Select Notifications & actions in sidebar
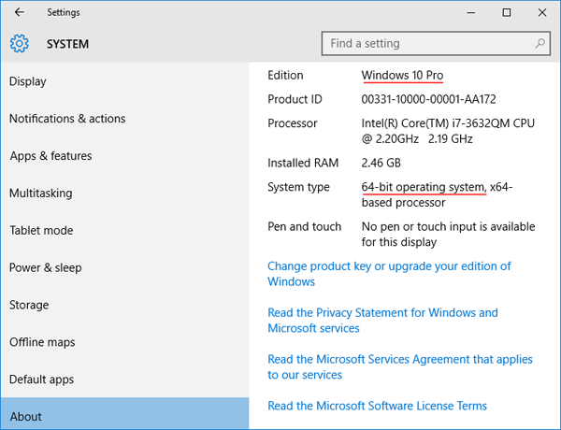The height and width of the screenshot is (430, 561). tap(67, 119)
